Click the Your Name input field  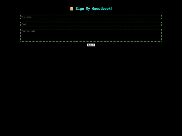(x=91, y=17)
